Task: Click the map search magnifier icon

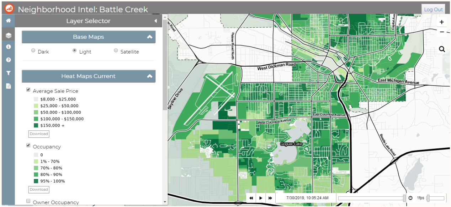Action: coord(442,49)
